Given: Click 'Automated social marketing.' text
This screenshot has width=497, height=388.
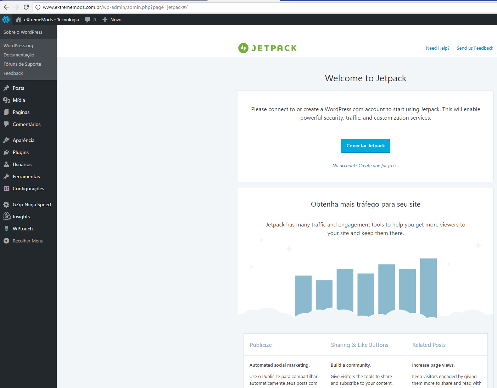Looking at the screenshot, I should [279, 365].
